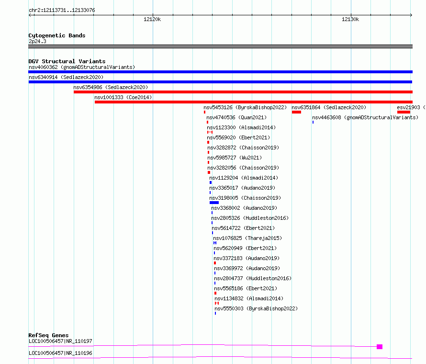Select nsv1123300 (Alsmadi2014) label
Image resolution: width=426 pixels, height=364 pixels.
click(x=241, y=127)
